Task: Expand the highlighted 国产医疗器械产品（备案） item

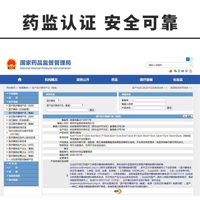Action: pyautogui.click(x=7, y=113)
